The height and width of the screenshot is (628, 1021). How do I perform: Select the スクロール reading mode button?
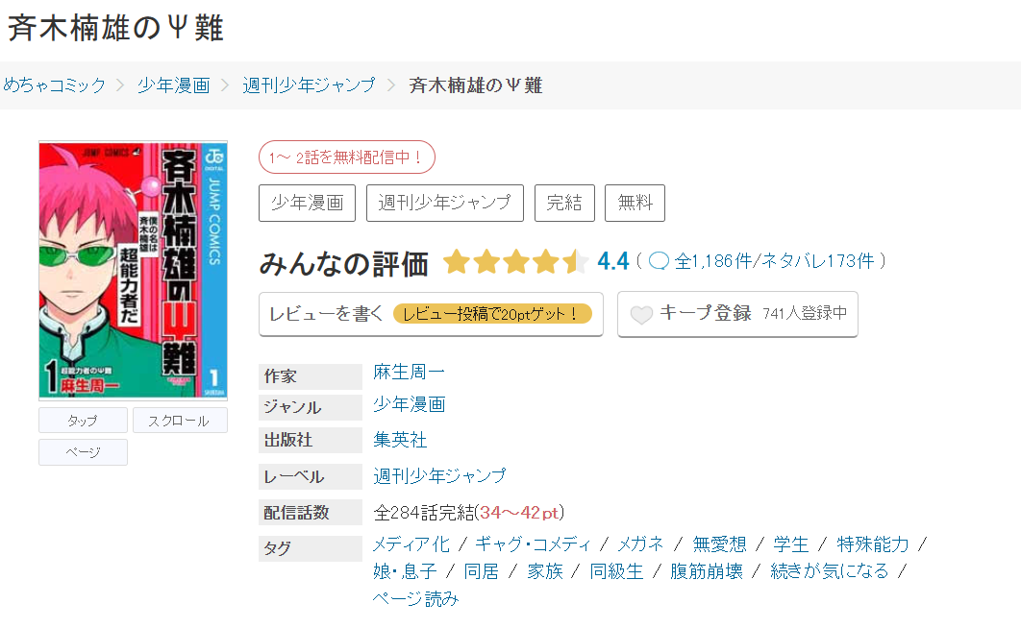(x=180, y=420)
